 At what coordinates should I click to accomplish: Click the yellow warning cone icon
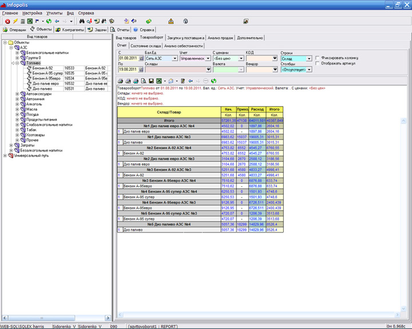tap(171, 21)
